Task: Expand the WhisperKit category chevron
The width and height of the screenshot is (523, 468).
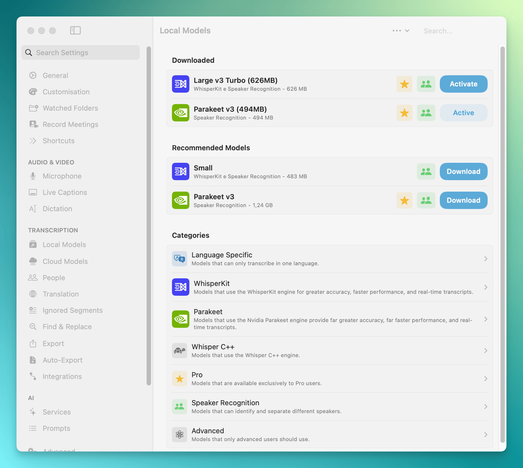Action: (486, 287)
